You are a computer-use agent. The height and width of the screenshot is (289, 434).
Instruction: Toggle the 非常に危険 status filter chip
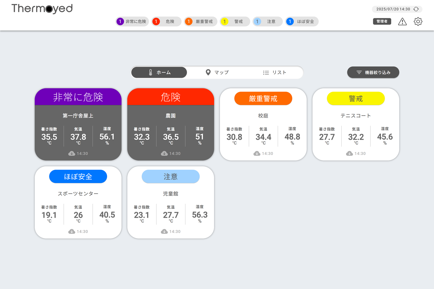point(132,22)
